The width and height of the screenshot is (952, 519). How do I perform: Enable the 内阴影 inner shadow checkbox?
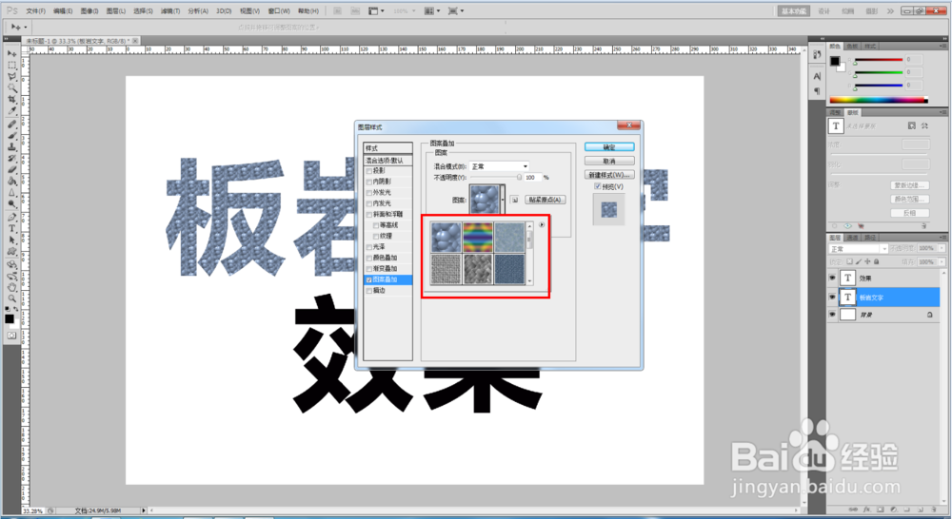click(x=369, y=182)
